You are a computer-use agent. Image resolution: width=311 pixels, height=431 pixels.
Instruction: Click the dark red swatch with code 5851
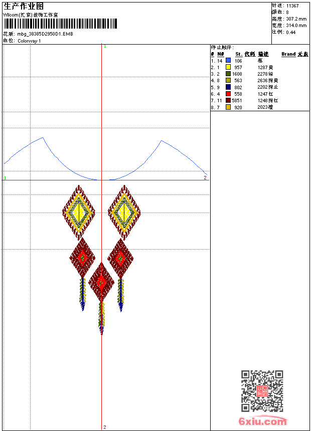228,100
